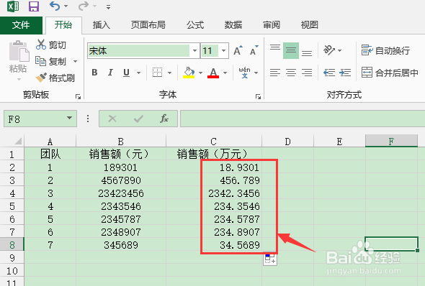Apply the red Font Color A
This screenshot has width=425, height=286.
[213, 73]
